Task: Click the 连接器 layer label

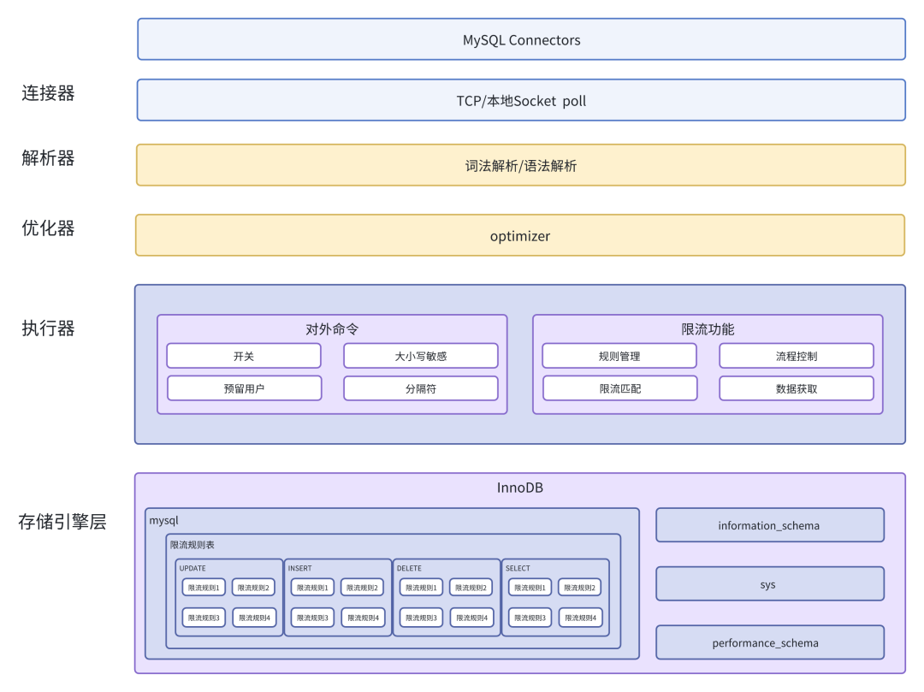Action: pos(48,93)
